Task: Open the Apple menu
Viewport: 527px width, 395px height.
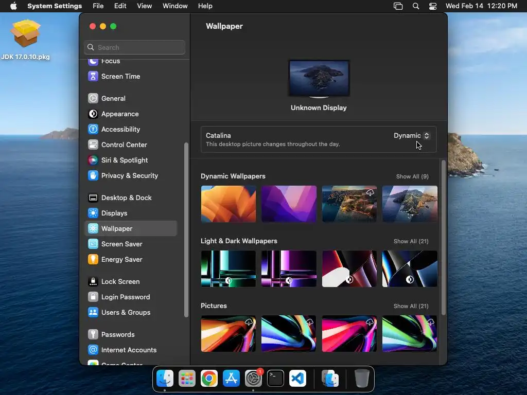Action: point(13,6)
